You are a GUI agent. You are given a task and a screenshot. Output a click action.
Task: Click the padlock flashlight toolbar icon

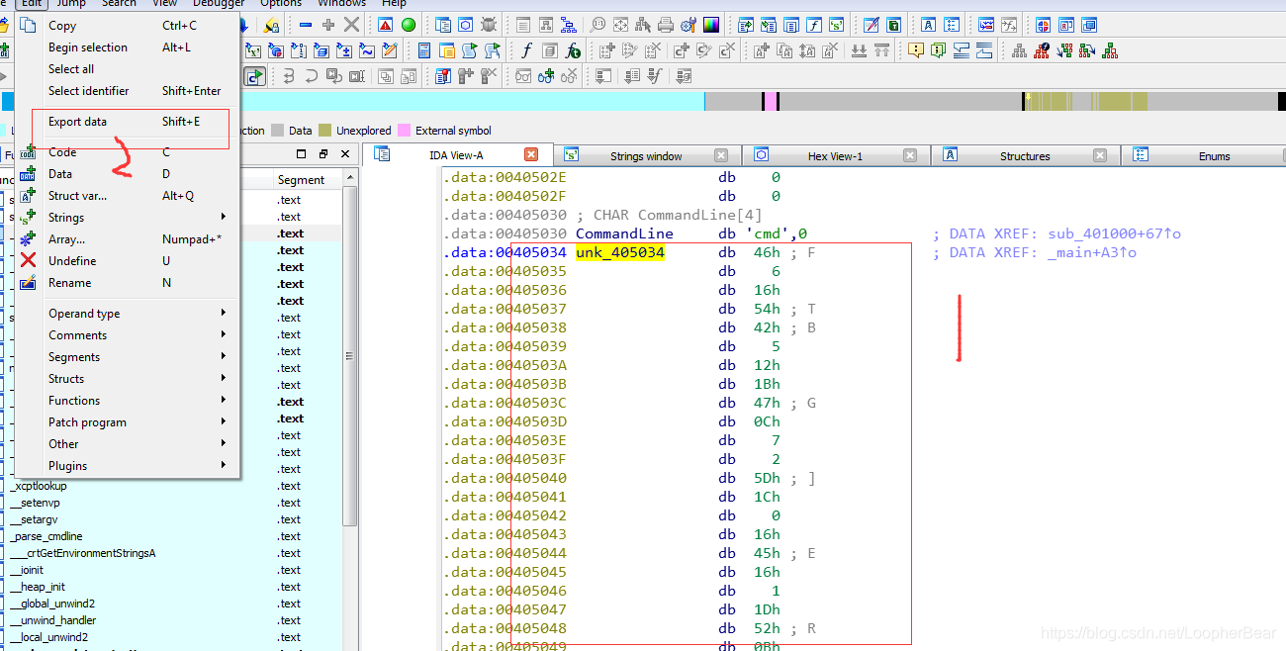[x=271, y=25]
